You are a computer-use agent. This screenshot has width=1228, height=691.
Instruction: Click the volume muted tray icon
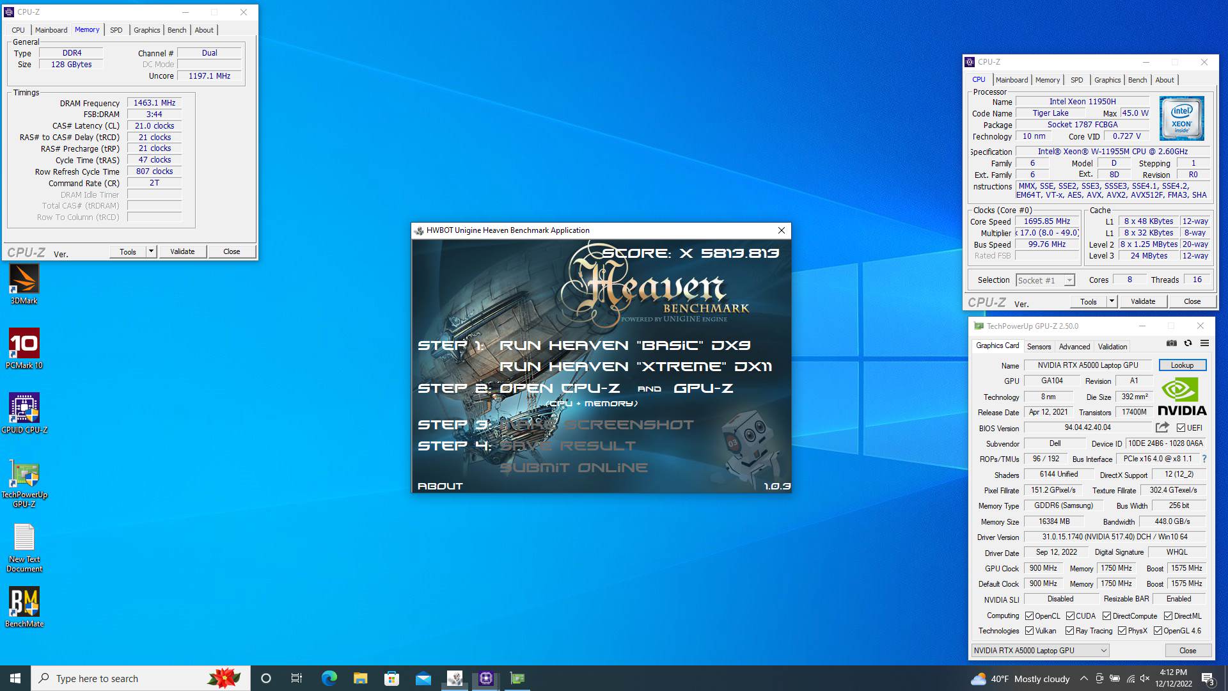pyautogui.click(x=1145, y=678)
